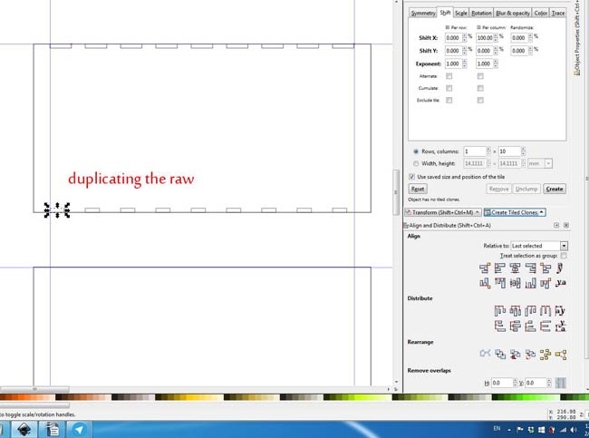Click the Remove button in Tiled Clones
Image resolution: width=589 pixels, height=438 pixels.
point(499,189)
